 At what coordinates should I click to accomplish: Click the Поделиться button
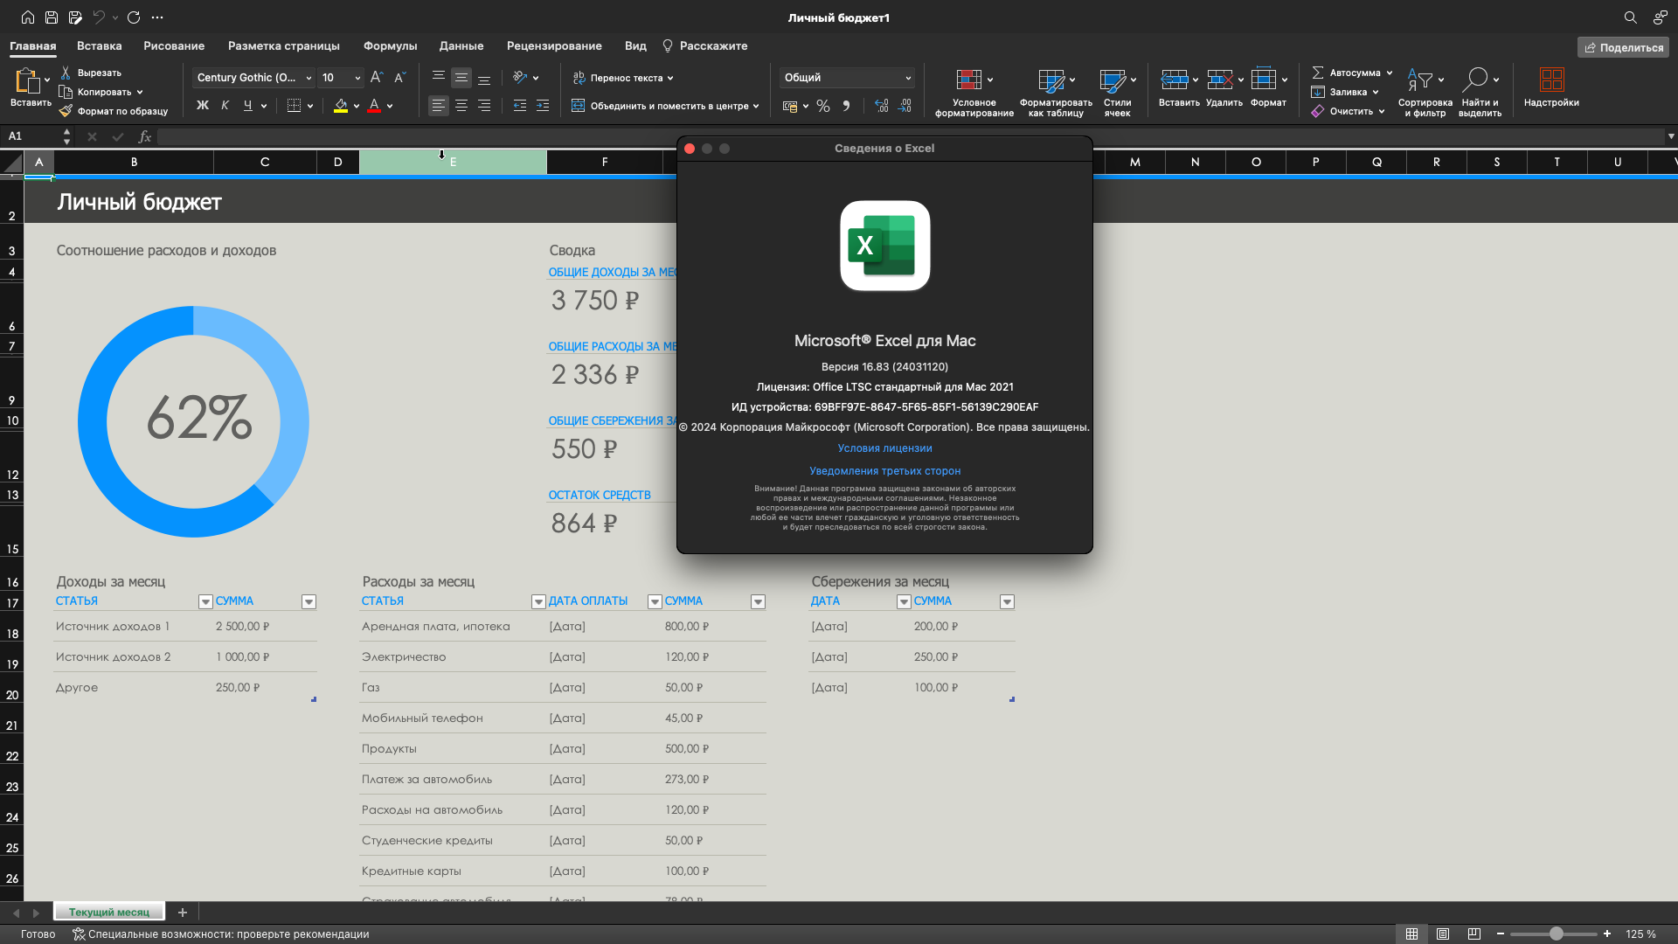[1623, 46]
